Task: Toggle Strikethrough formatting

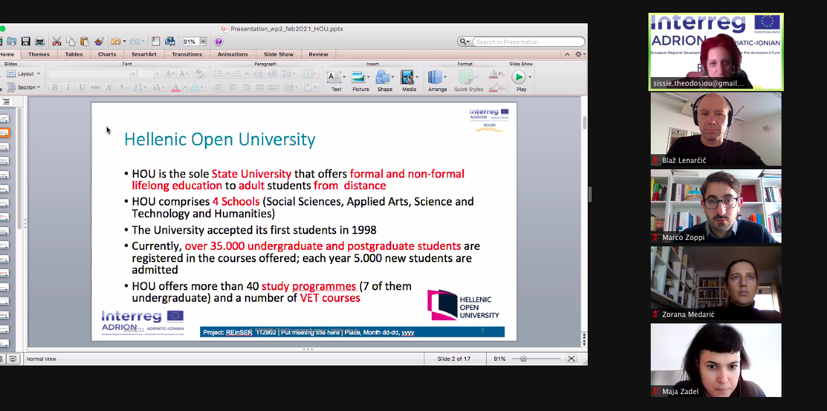Action: point(96,88)
